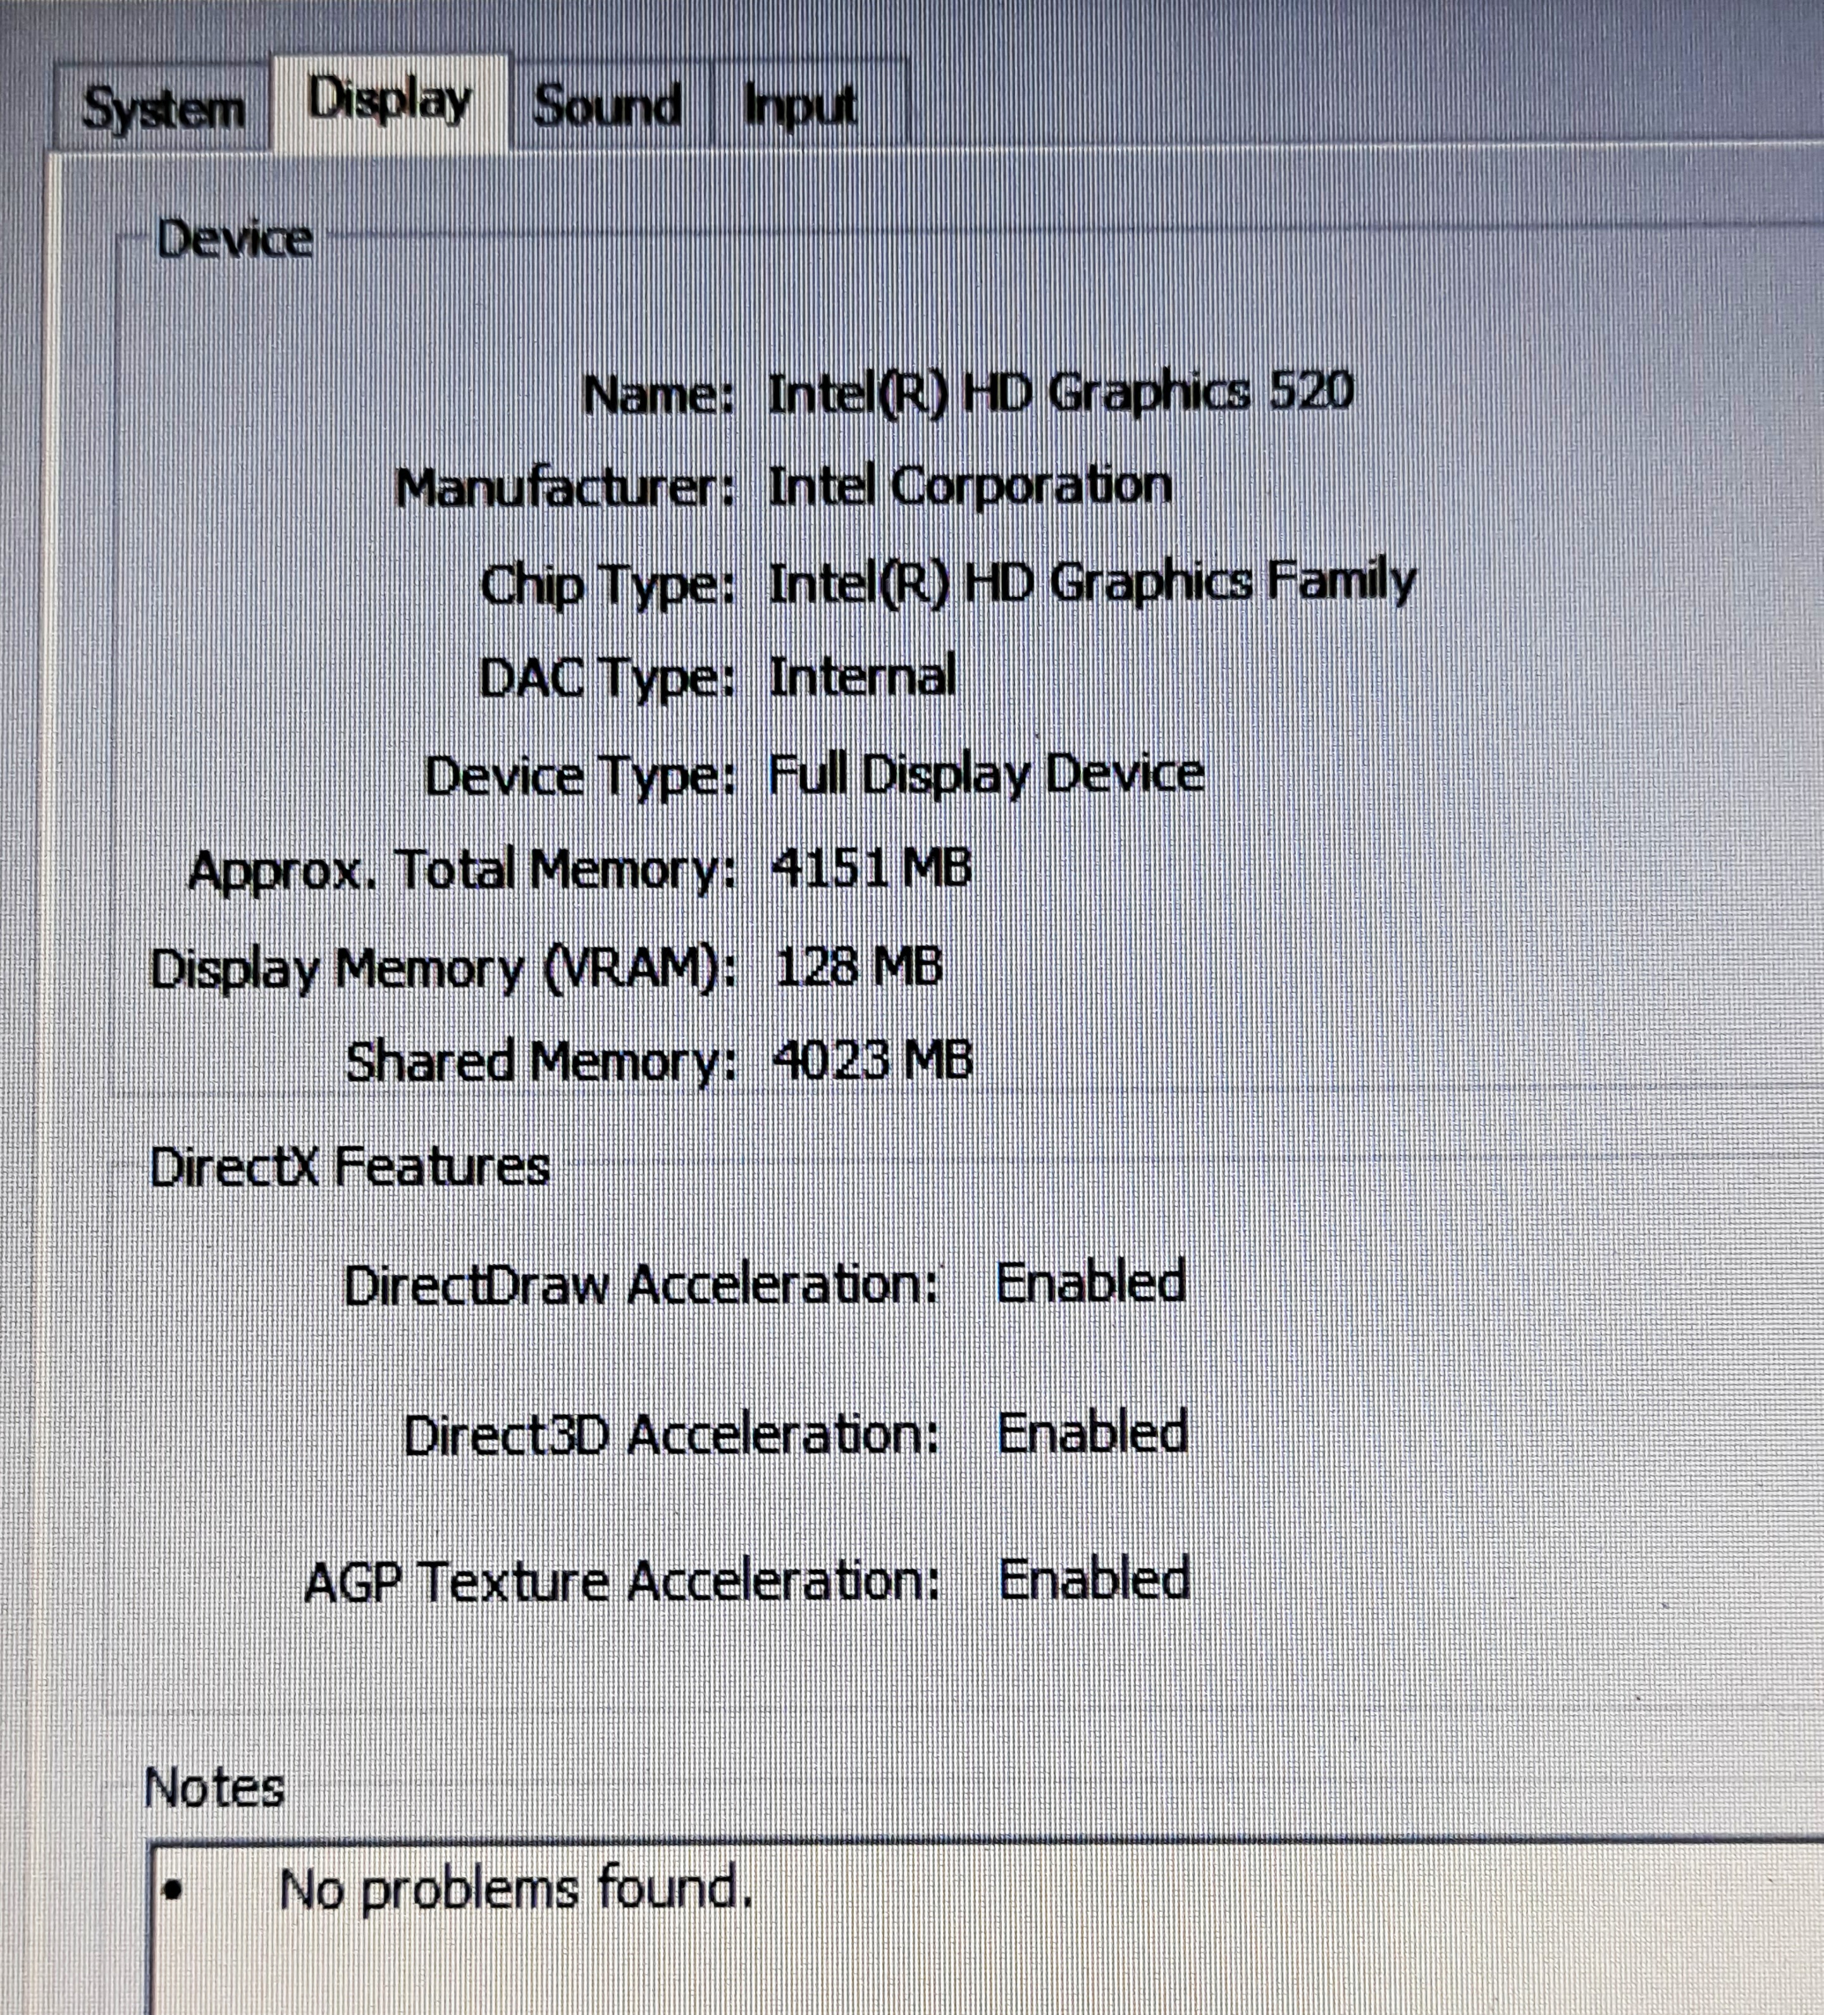Click the AGP Texture Acceleration Enabled status
The height and width of the screenshot is (2015, 1824).
1094,1581
